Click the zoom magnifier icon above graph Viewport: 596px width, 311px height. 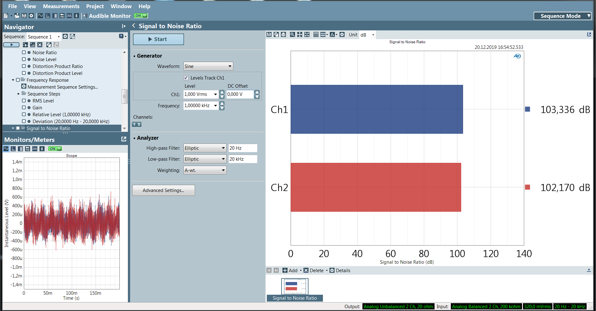tap(292, 35)
